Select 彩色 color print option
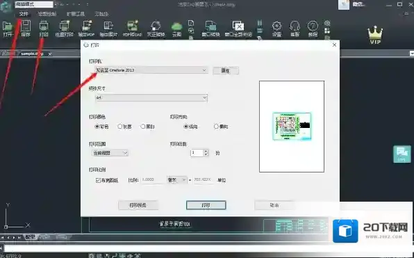 coord(101,127)
